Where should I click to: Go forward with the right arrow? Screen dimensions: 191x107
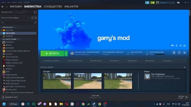coord(7,7)
